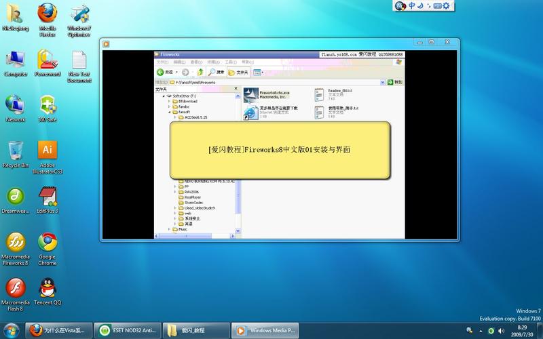Open the soft keyboard from the language bar

(x=437, y=5)
